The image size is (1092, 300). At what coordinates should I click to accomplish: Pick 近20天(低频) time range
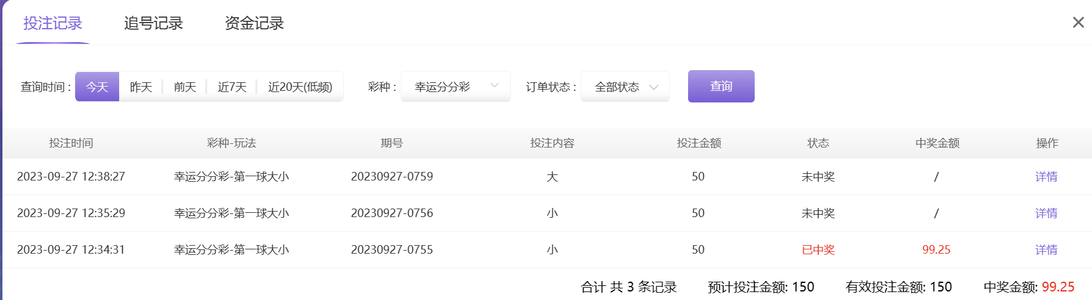click(300, 87)
